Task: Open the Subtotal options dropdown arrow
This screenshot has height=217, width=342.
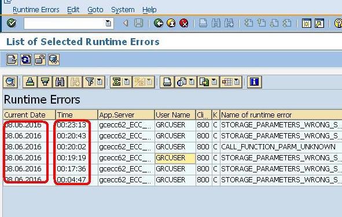Action: pyautogui.click(x=149, y=82)
